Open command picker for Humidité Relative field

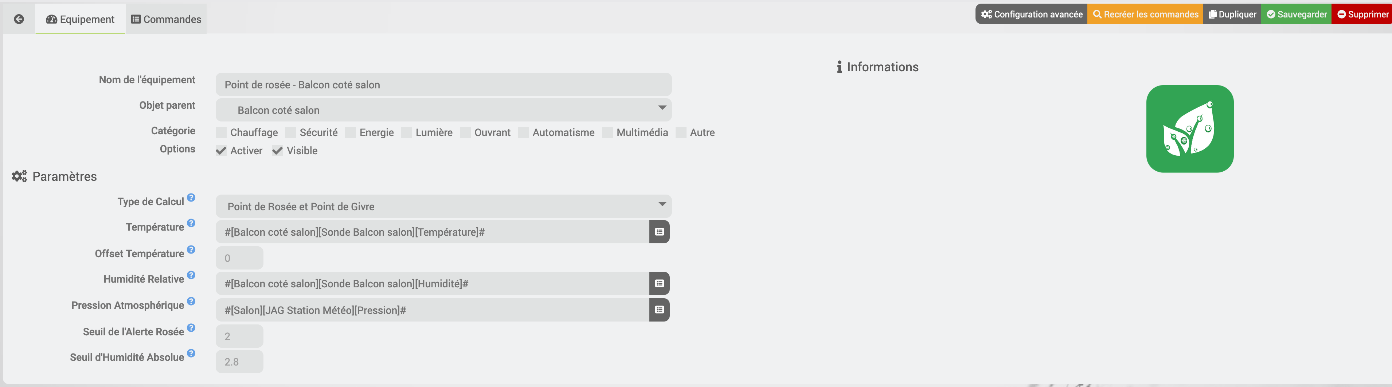[659, 283]
